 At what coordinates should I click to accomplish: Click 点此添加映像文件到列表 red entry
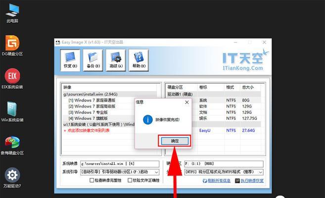[86, 131]
